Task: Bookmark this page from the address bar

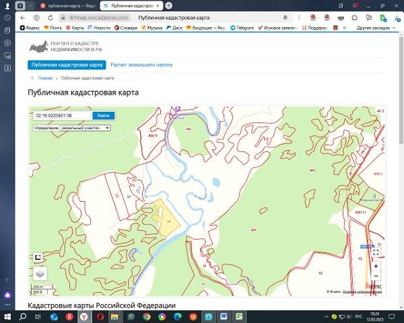Action: 285,17
